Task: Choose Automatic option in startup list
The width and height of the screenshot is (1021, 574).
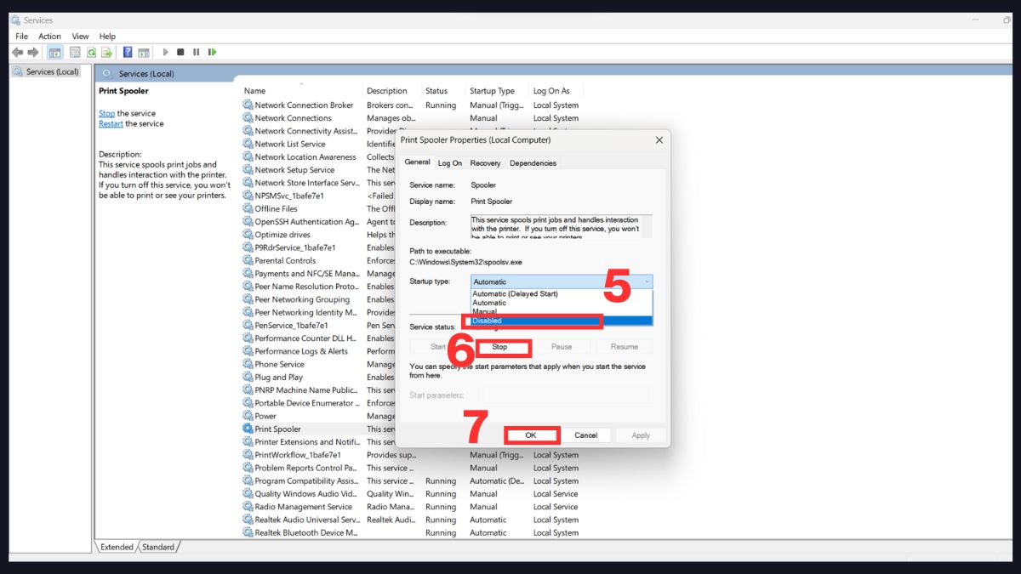Action: [562, 303]
